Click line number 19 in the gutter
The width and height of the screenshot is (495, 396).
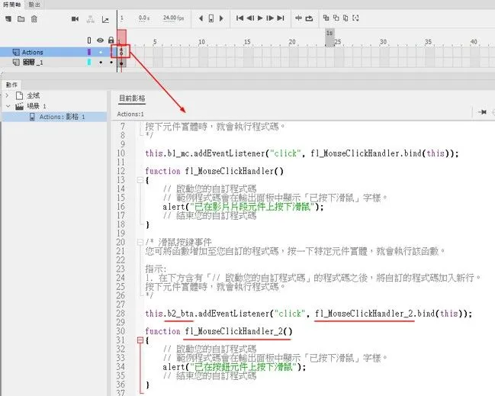tap(121, 233)
